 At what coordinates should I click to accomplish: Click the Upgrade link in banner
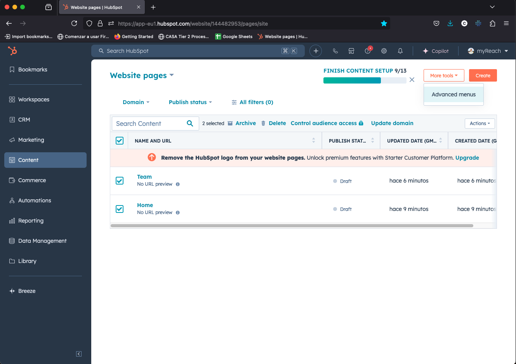click(467, 158)
